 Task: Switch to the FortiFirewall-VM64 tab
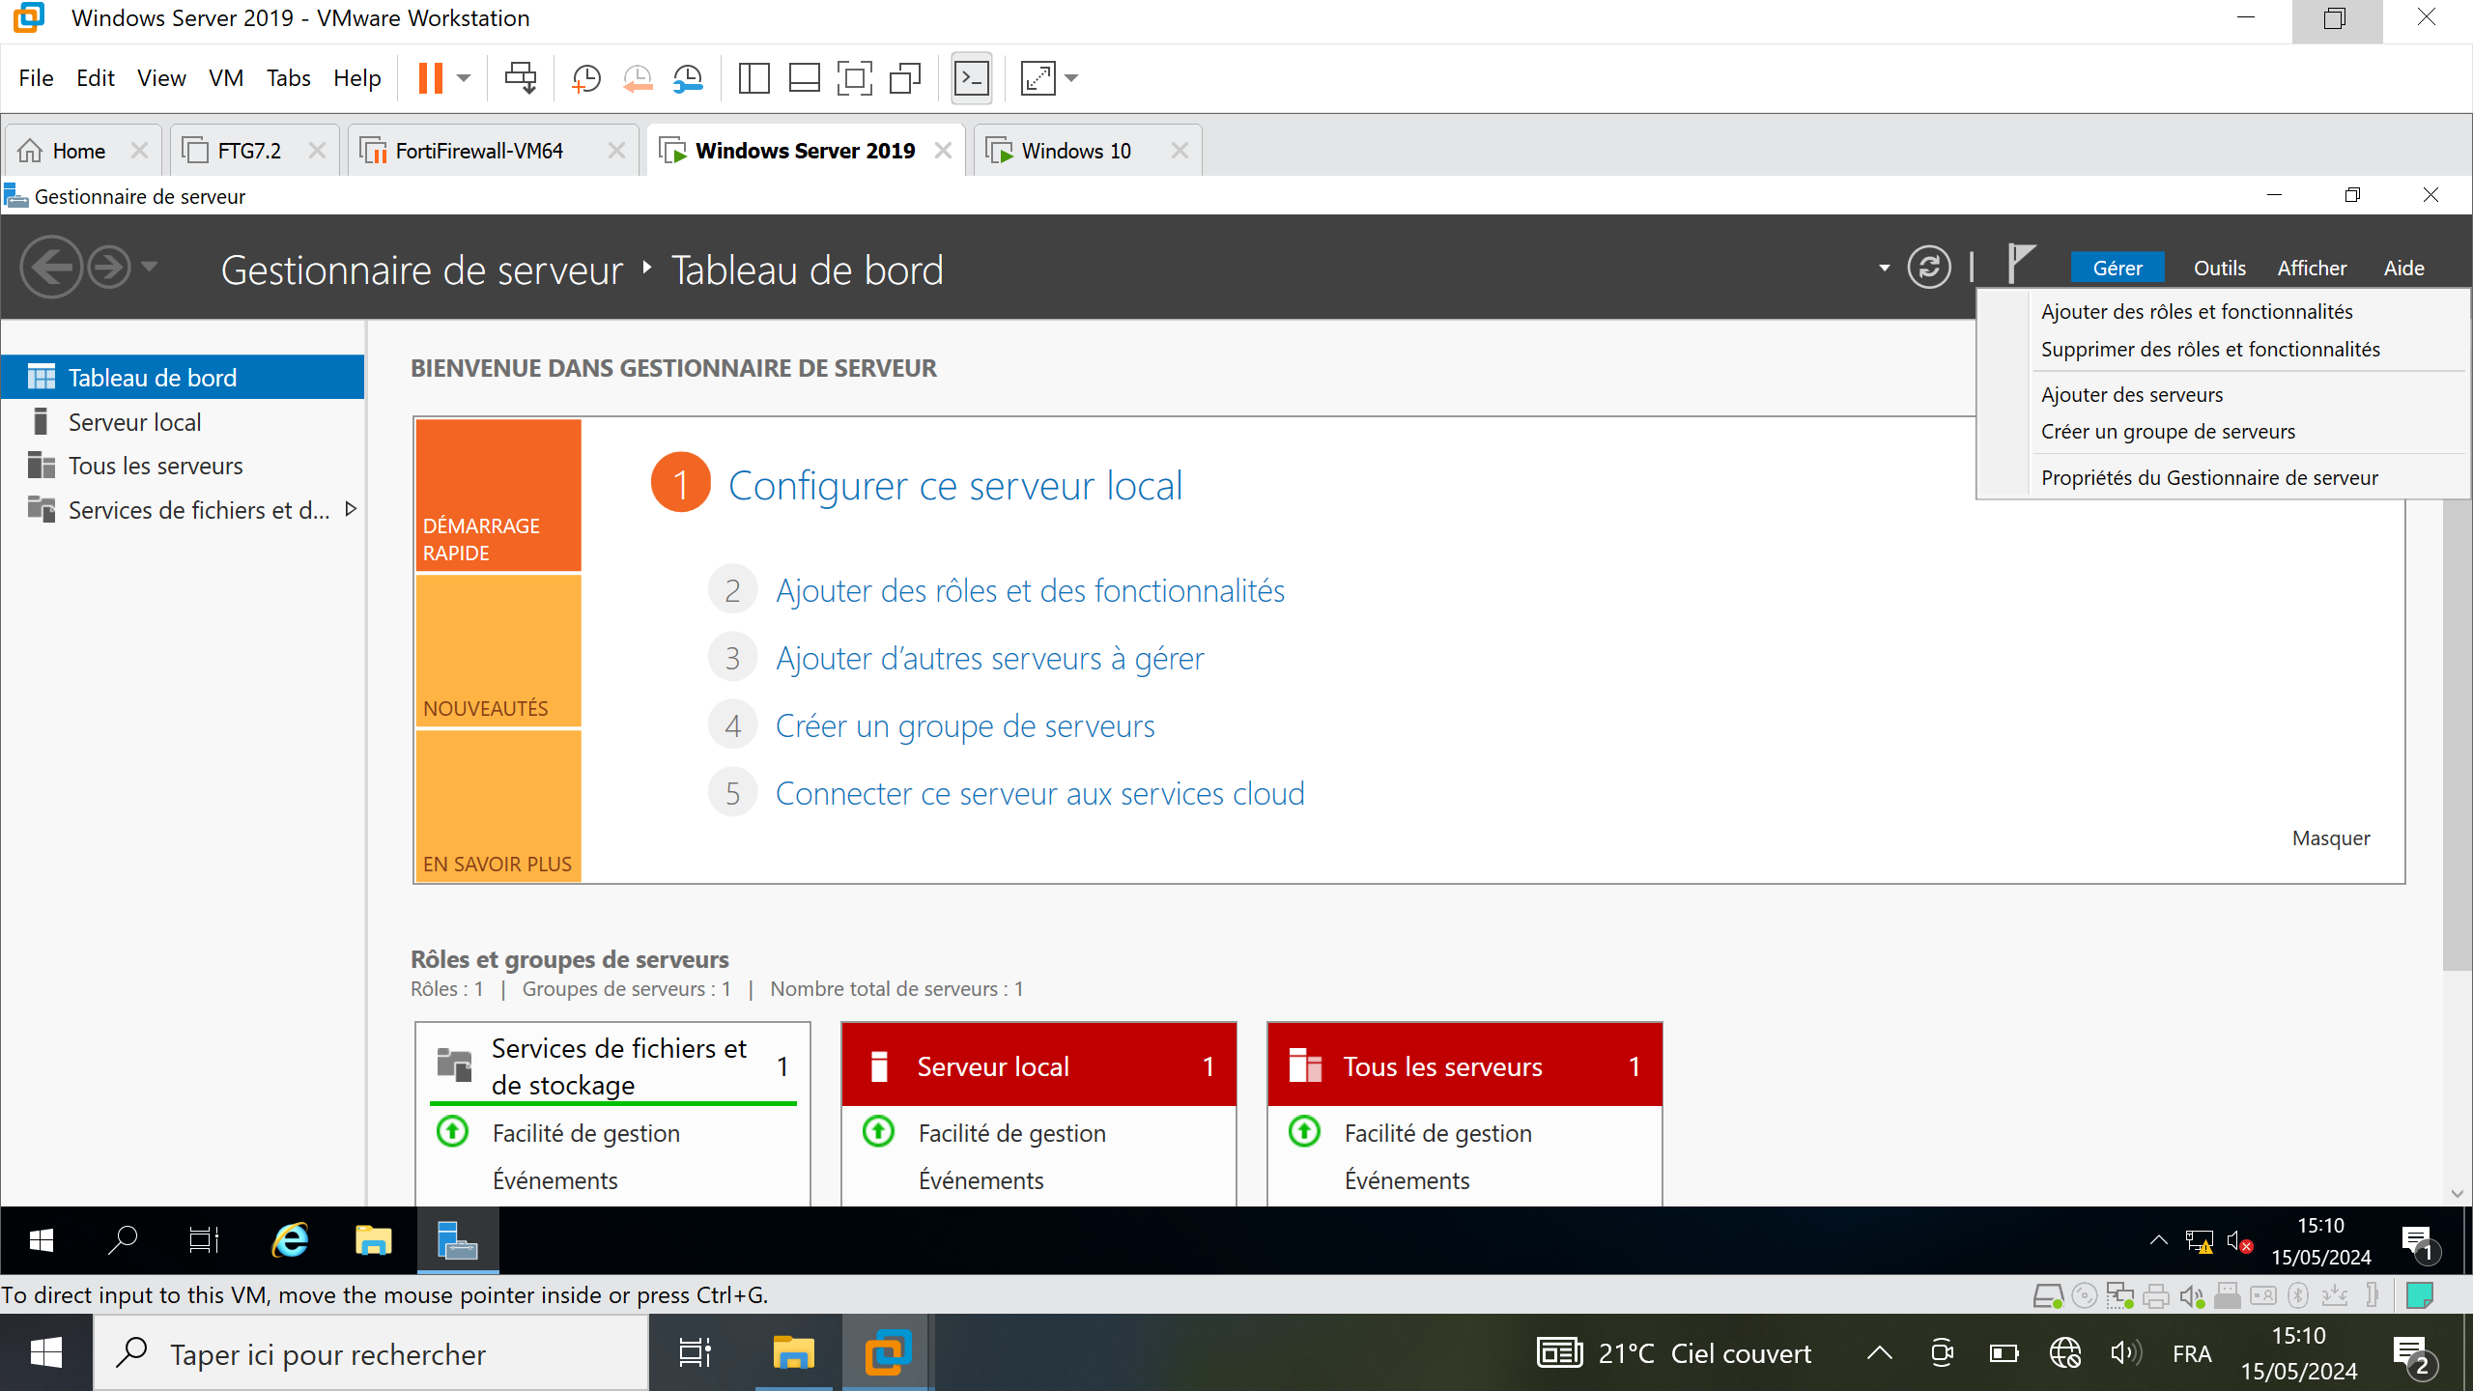(x=478, y=152)
